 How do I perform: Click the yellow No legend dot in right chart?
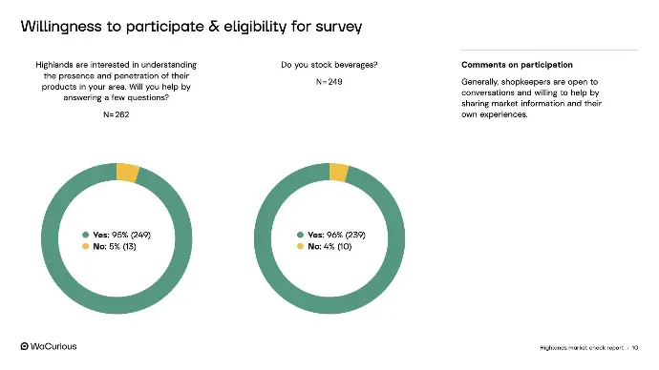(300, 246)
